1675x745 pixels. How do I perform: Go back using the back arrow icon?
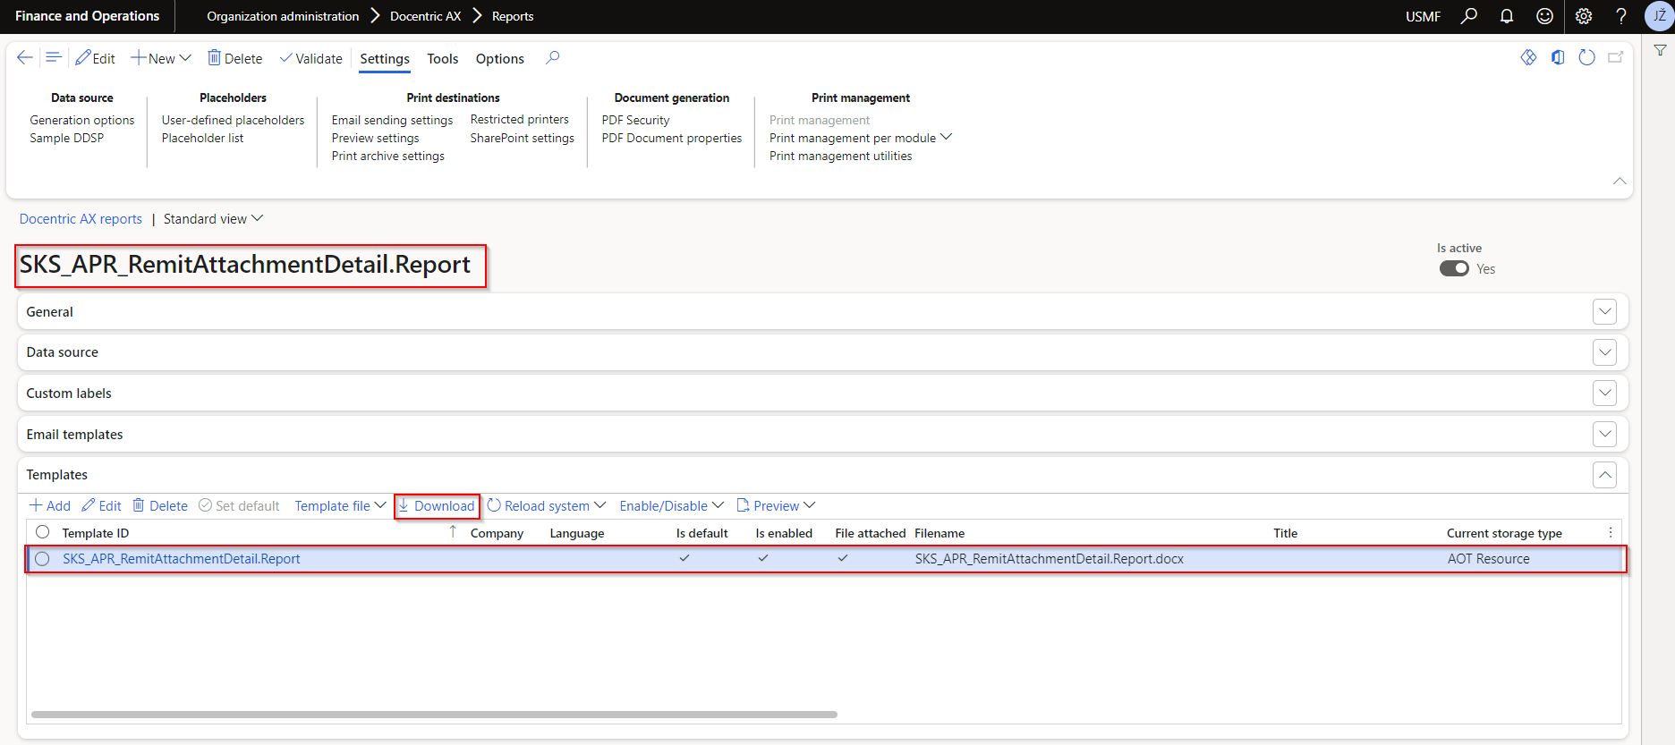25,58
